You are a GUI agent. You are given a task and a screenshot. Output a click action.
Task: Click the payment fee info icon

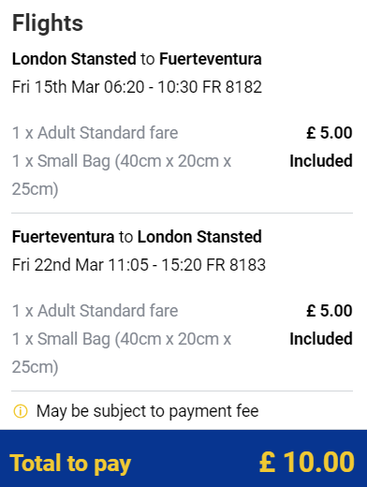(x=21, y=411)
